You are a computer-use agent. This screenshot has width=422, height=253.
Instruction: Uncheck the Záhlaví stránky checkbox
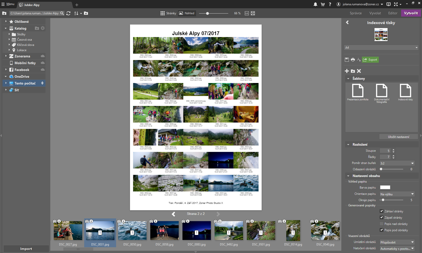[x=382, y=211]
